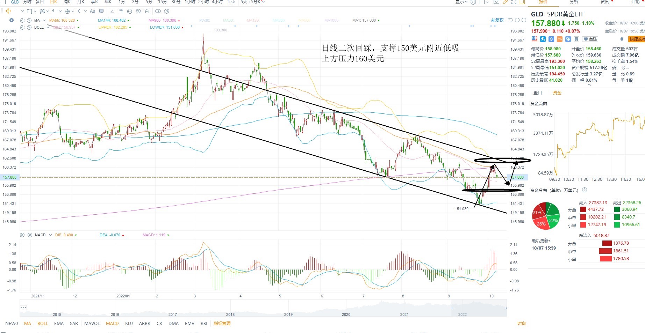
Task: Open the BOLL indicator name dropdown
Action: click(x=48, y=27)
